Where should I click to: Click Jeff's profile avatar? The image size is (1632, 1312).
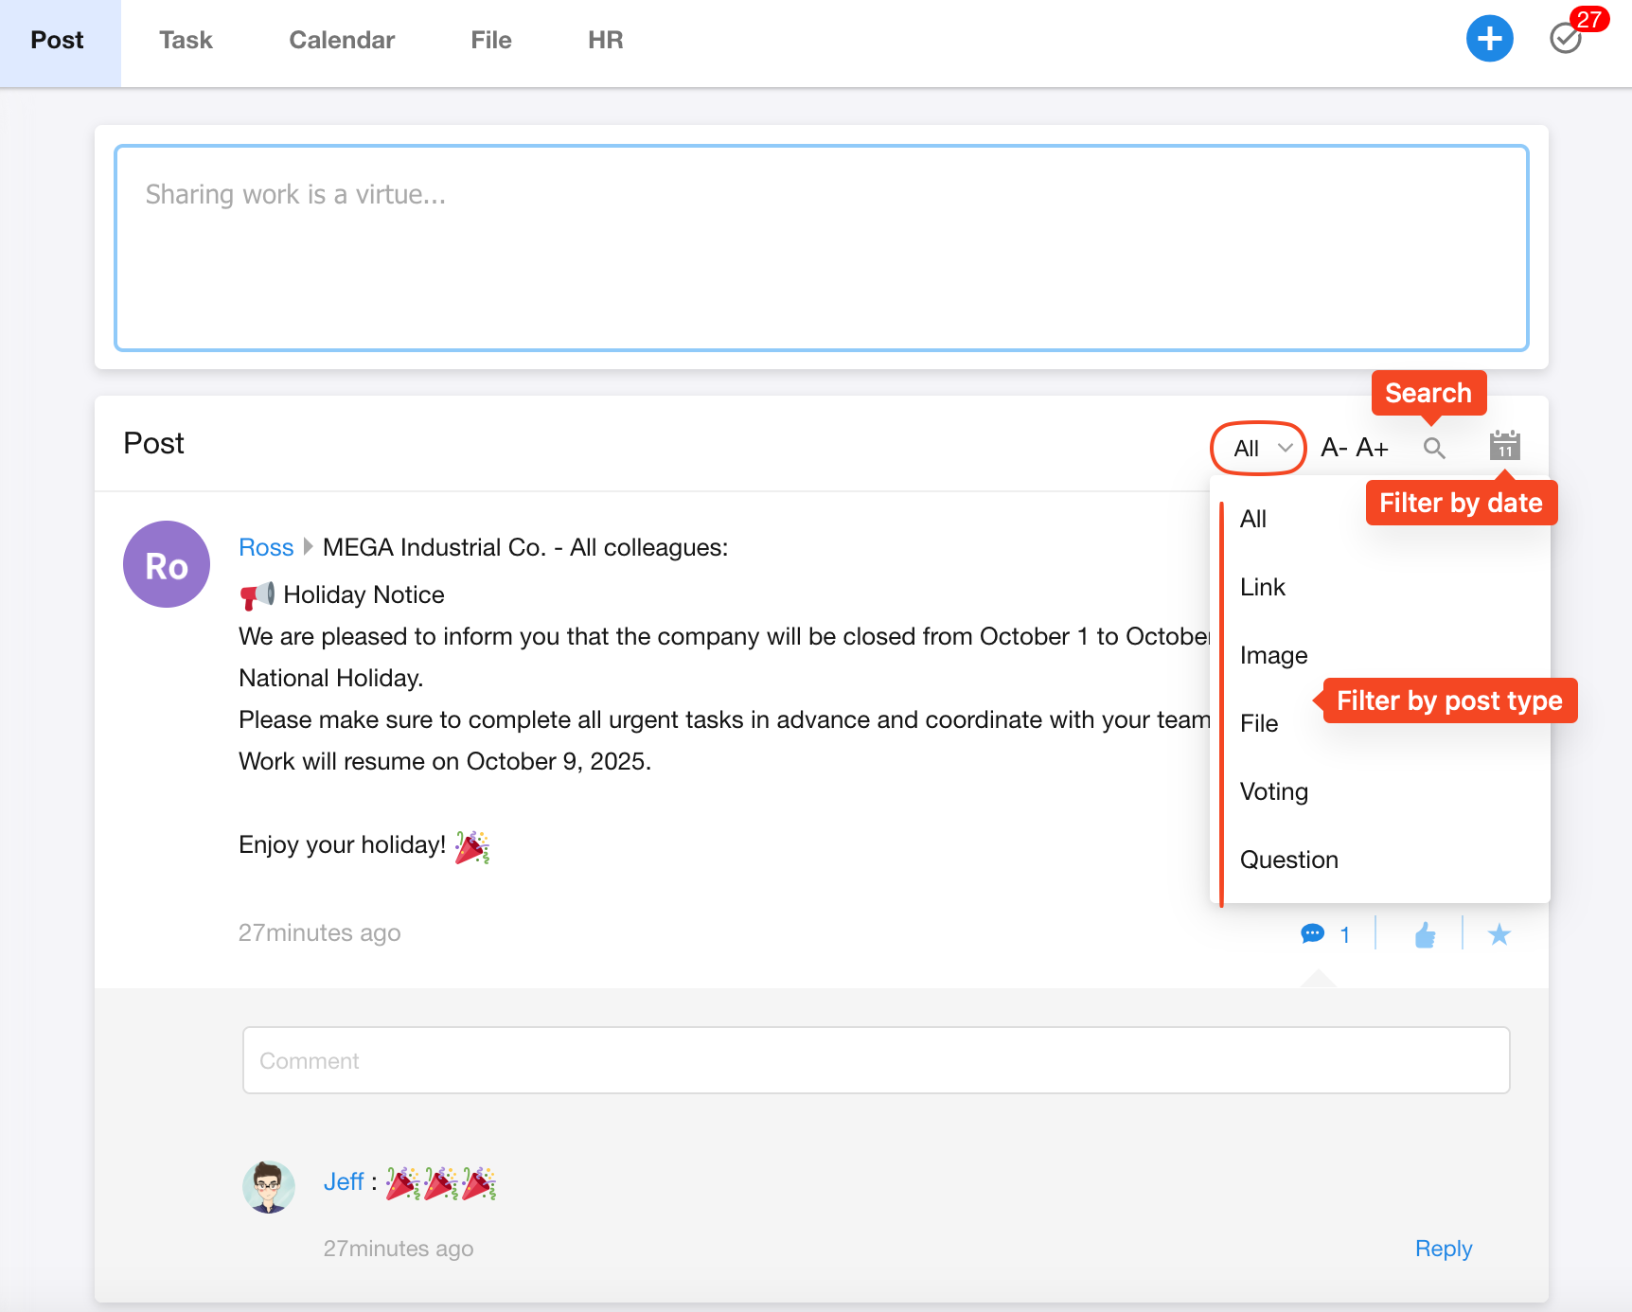coord(269,1187)
